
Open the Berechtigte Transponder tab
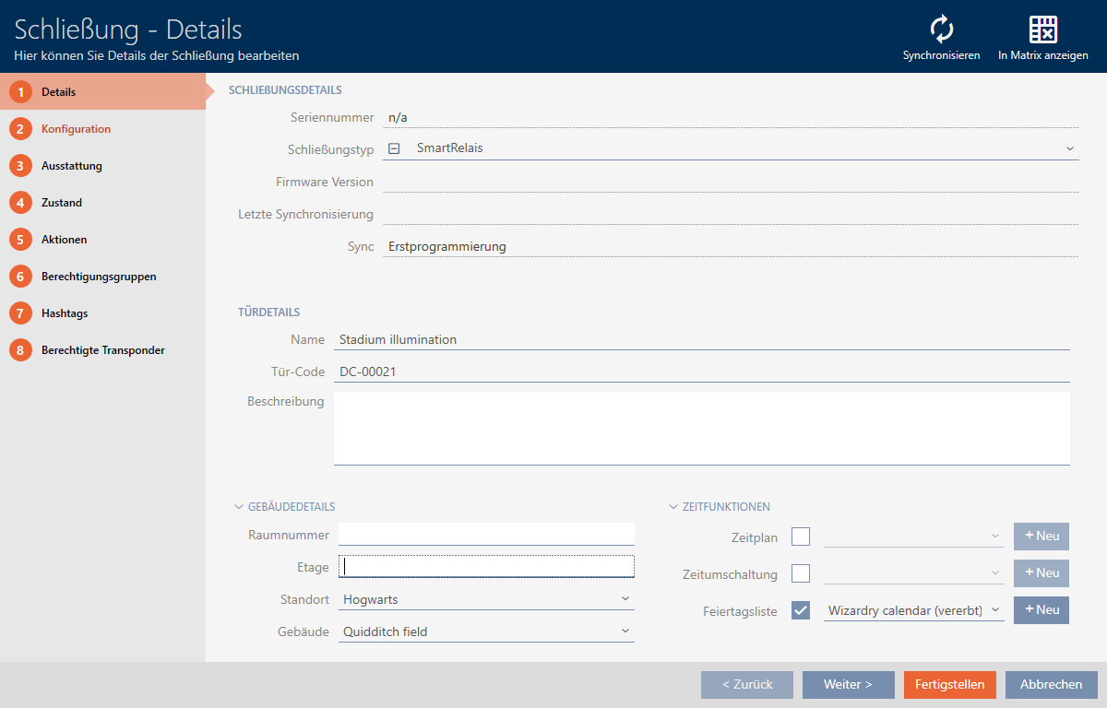(x=102, y=350)
